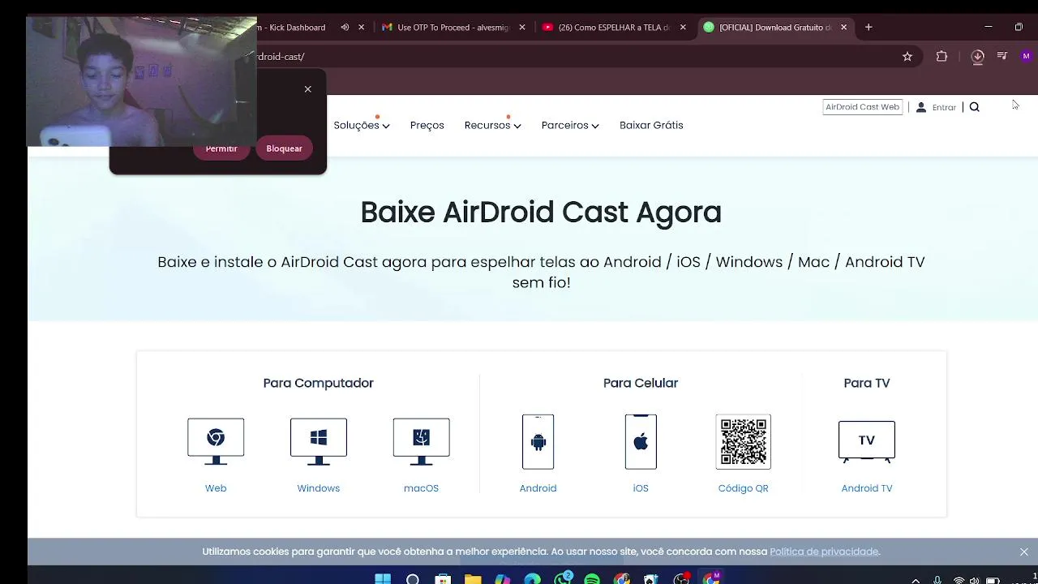This screenshot has height=584, width=1038.
Task: Open WhatsApp from the taskbar
Action: click(562, 579)
